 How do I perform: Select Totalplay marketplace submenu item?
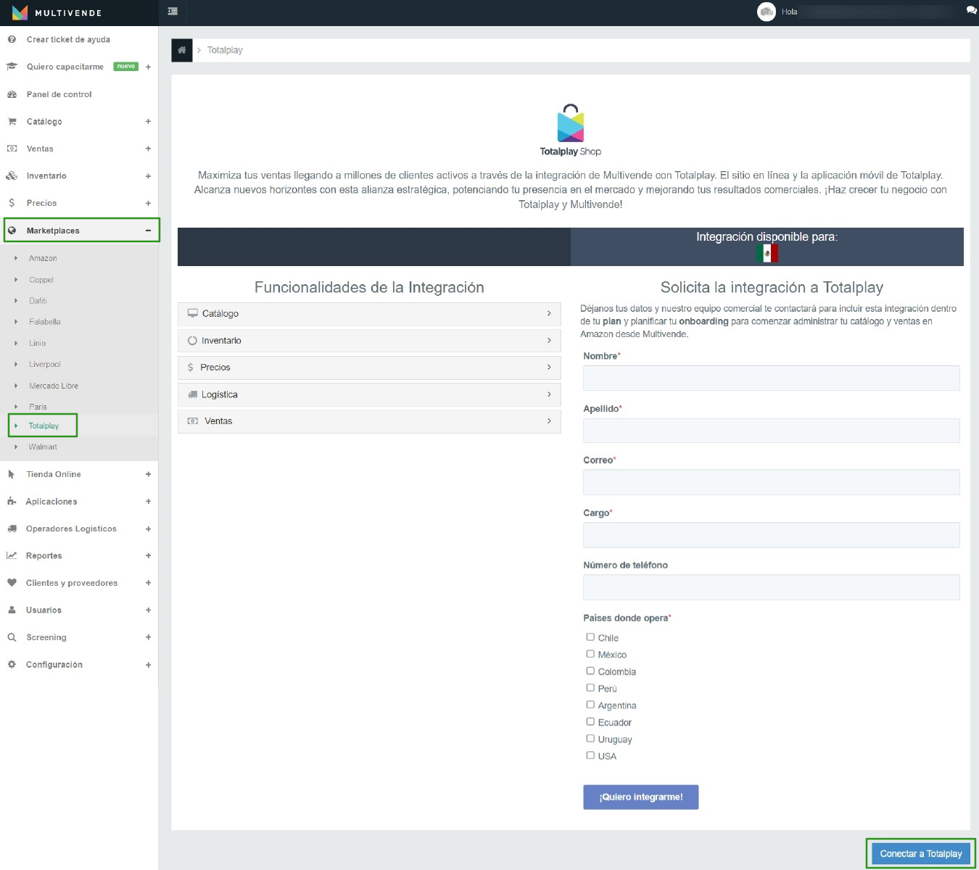[44, 426]
